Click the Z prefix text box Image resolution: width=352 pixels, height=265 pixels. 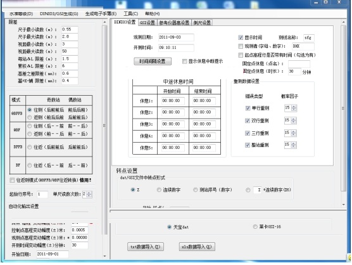258,190
